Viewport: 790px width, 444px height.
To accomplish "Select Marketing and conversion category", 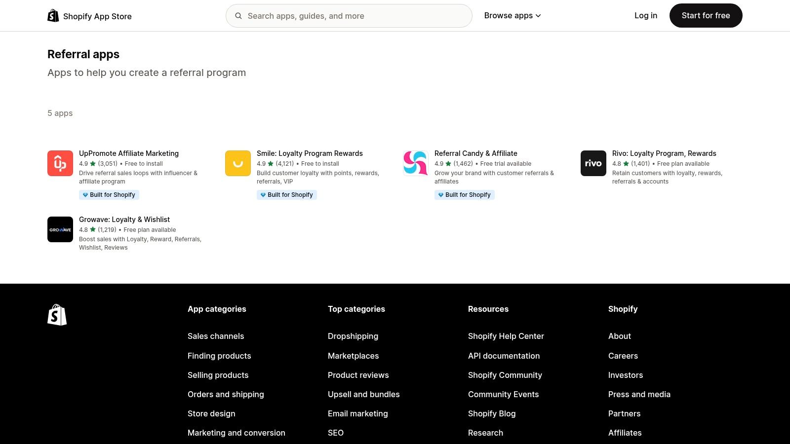I will [x=236, y=433].
